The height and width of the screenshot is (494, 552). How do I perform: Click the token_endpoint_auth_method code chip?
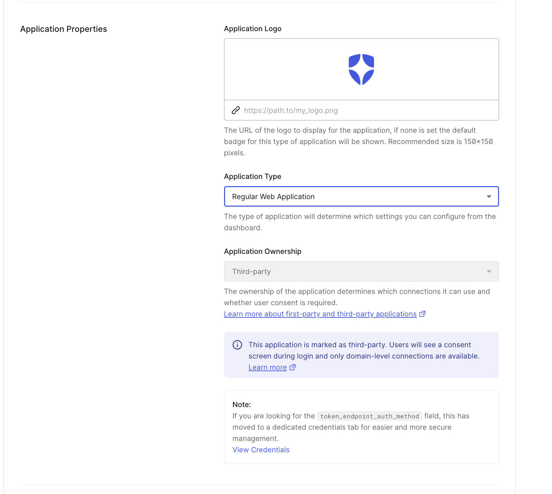point(369,416)
